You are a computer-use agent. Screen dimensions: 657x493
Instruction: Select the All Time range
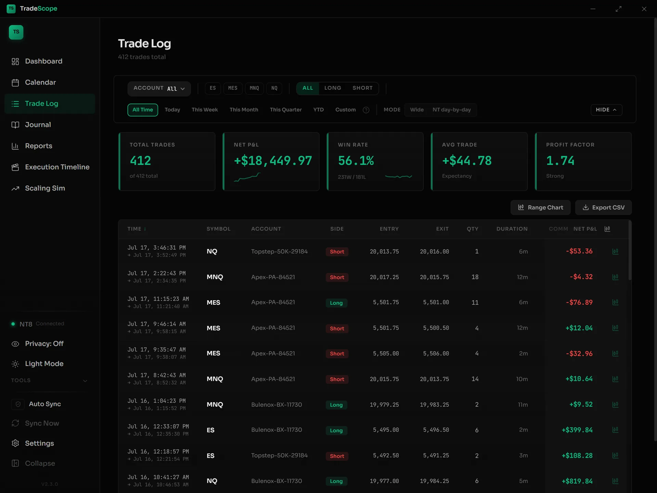coord(143,110)
